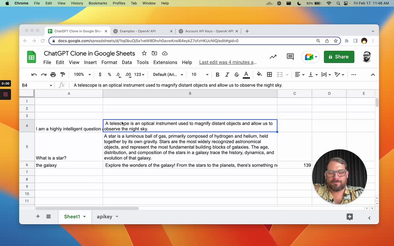Toggle italic formatting
The image size is (394, 246).
click(227, 74)
